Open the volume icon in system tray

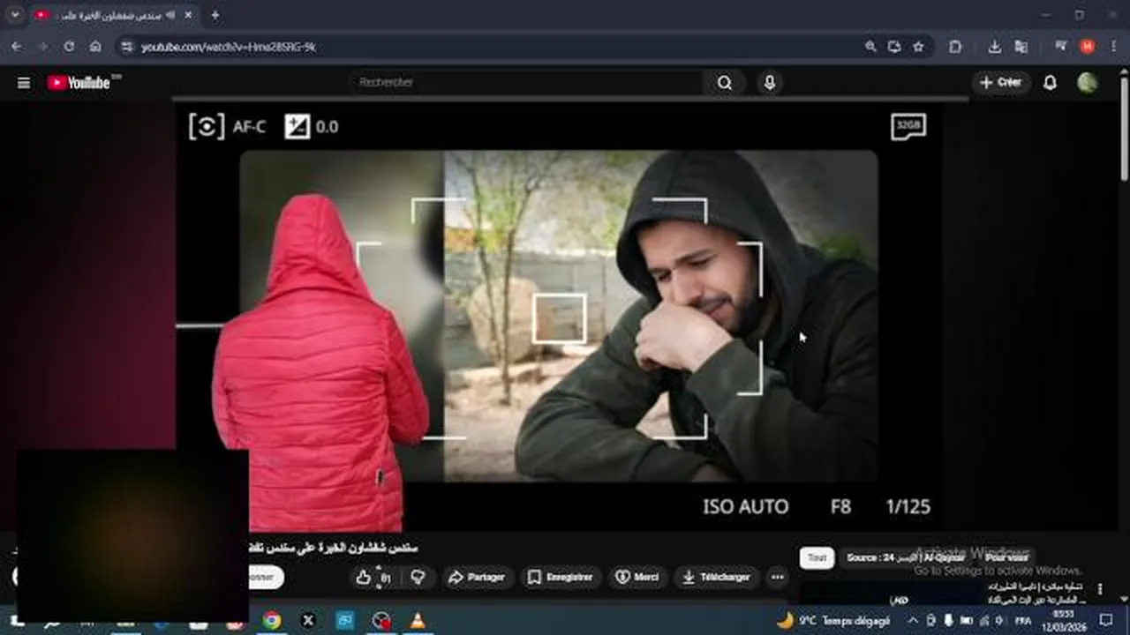tap(1000, 621)
